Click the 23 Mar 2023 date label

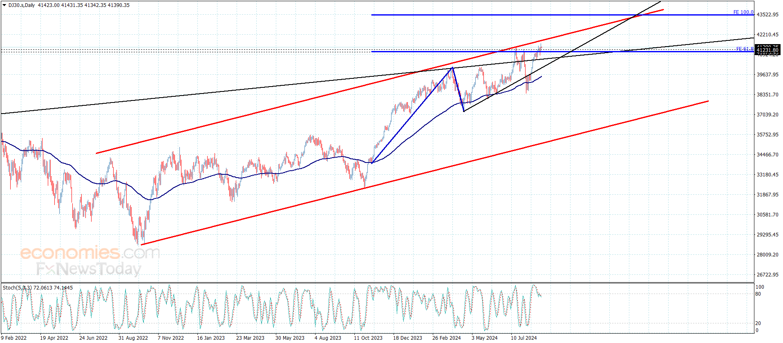click(250, 338)
